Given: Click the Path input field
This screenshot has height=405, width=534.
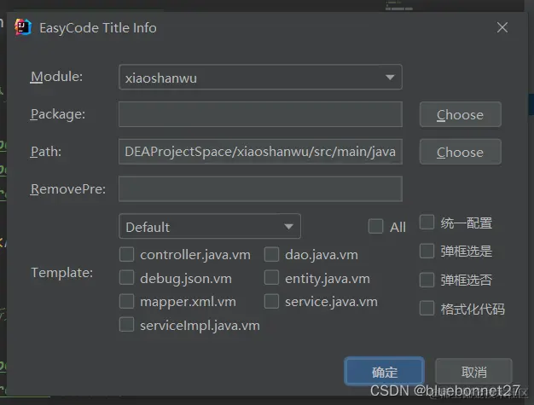Looking at the screenshot, I should (x=260, y=152).
